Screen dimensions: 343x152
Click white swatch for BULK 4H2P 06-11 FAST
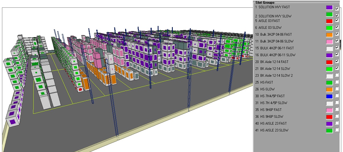[x=329, y=48]
